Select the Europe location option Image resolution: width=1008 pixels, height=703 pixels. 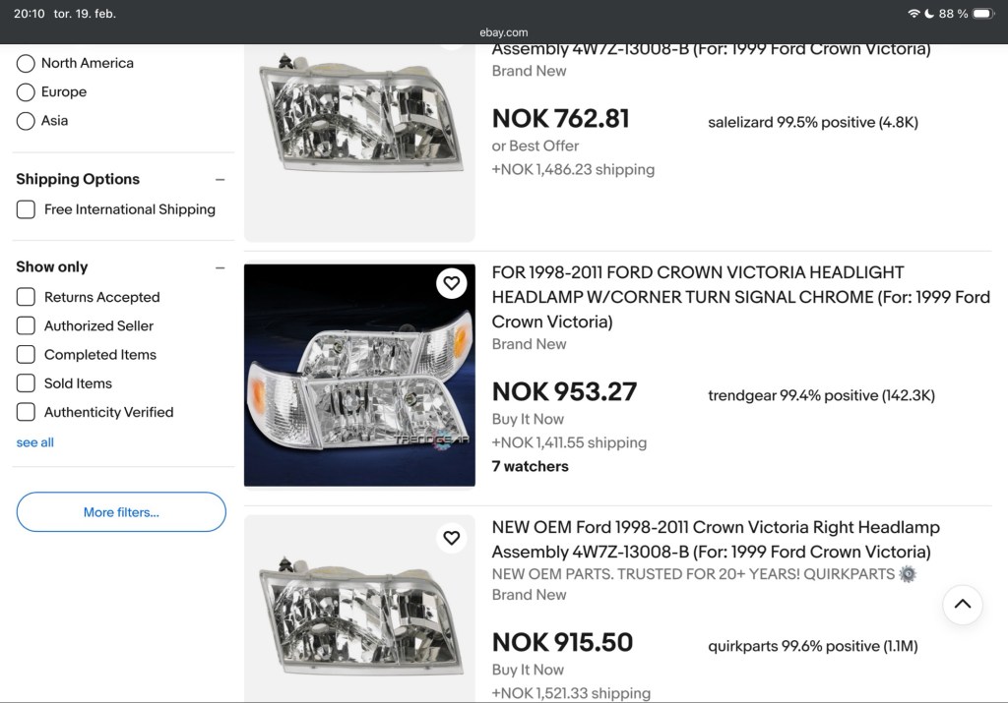pyautogui.click(x=27, y=92)
